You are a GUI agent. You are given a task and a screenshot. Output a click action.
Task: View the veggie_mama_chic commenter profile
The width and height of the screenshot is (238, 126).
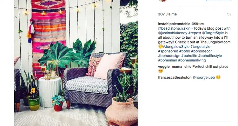click(x=175, y=66)
